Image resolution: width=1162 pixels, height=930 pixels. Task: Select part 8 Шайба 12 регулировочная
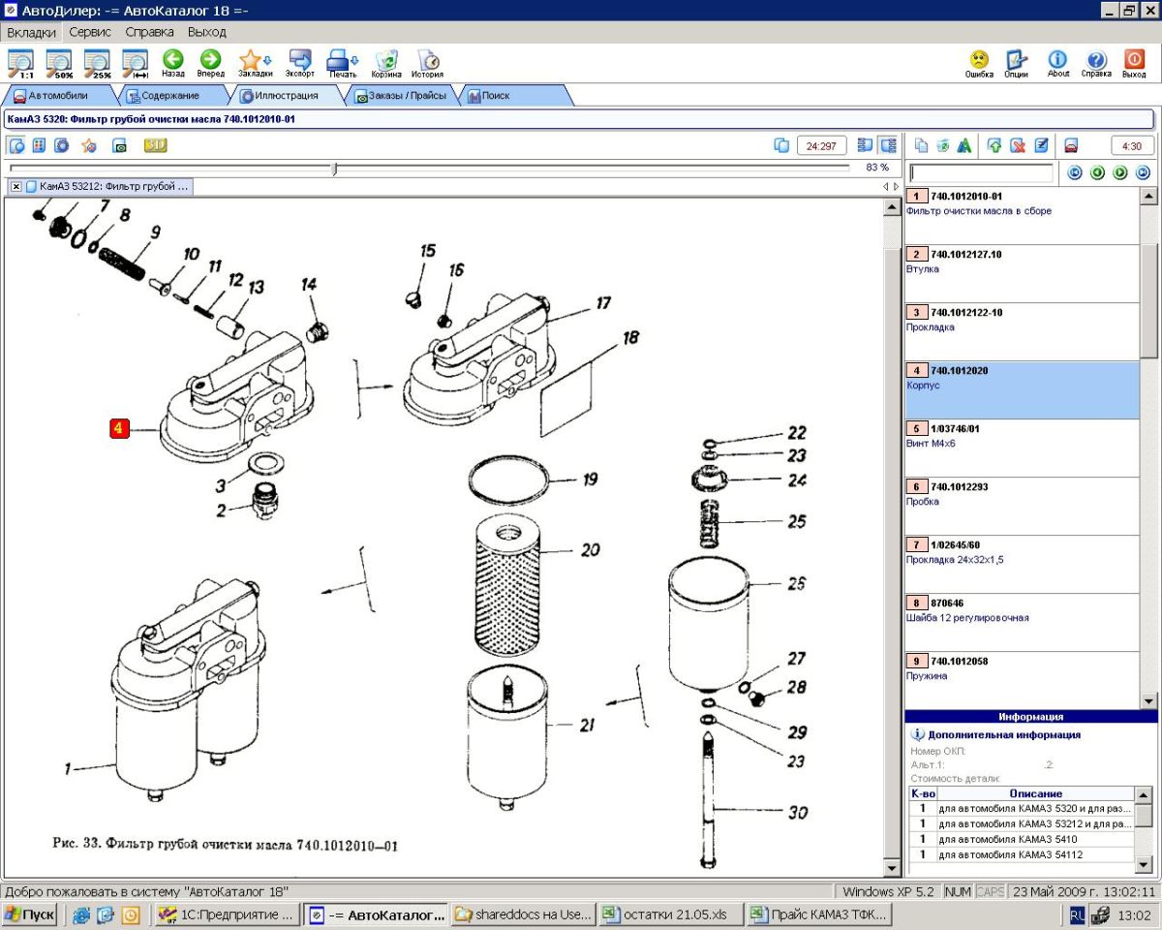pos(1022,622)
